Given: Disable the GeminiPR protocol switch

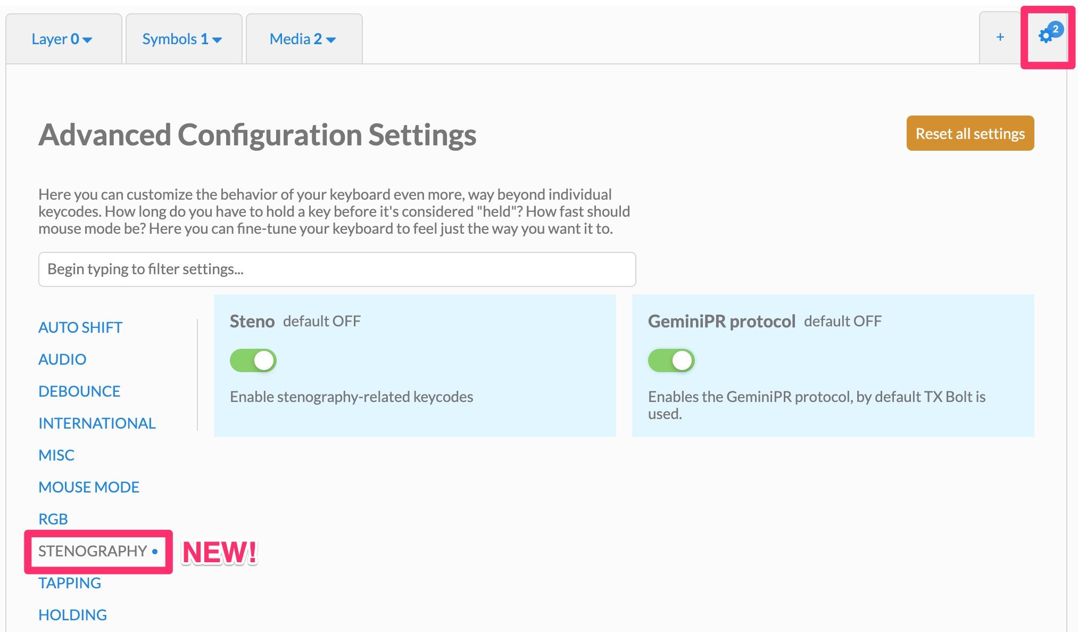Looking at the screenshot, I should point(671,360).
